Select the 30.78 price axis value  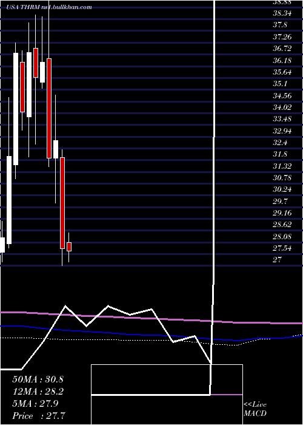282,178
